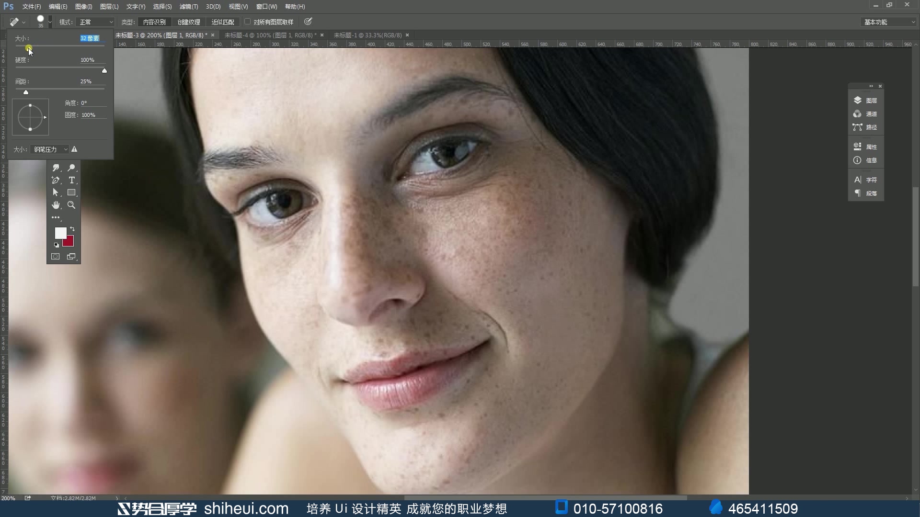Open the pen pressure (钢笔压力) size dropdown
This screenshot has width=920, height=517.
[49, 149]
